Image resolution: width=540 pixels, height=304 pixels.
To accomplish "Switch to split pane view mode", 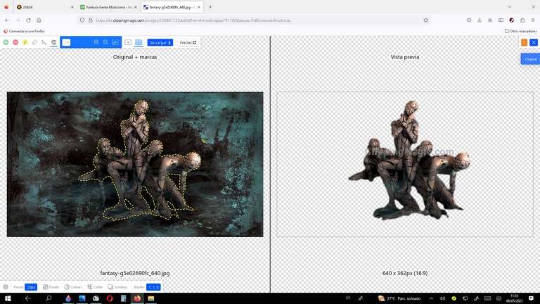I will [139, 42].
